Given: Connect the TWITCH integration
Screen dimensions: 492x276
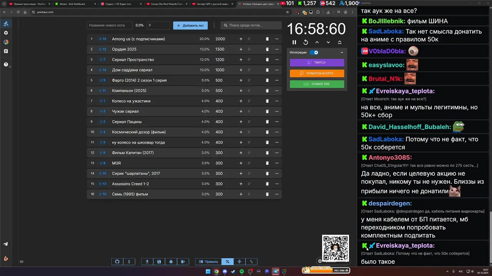Looking at the screenshot, I should 317,62.
